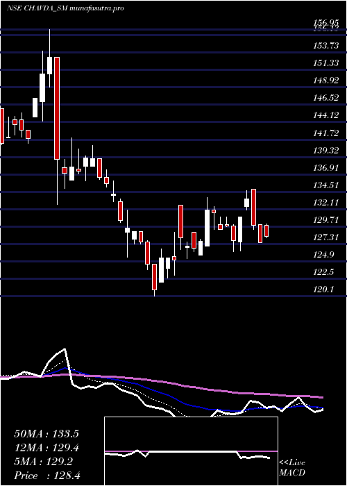This screenshot has width=347, height=486.
Task: Select the 156.95 price level label
Action: [x=326, y=22]
